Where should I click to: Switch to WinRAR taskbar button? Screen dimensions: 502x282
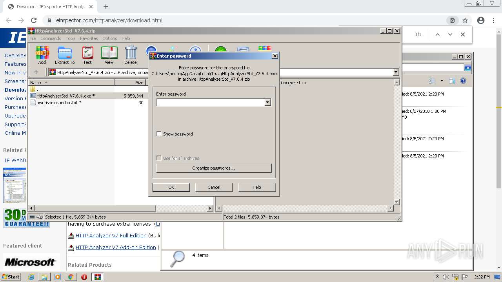[98, 277]
